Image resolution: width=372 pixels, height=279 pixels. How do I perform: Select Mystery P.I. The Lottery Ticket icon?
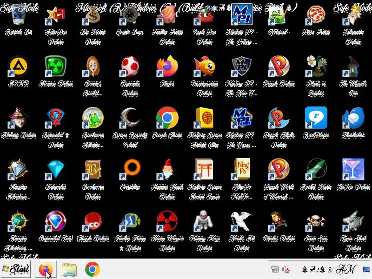point(241,15)
